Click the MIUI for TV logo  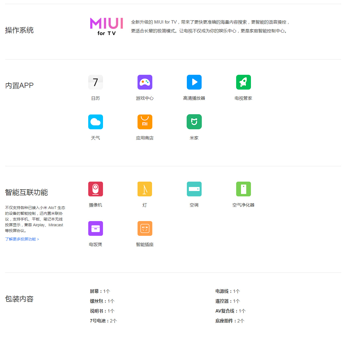107,27
